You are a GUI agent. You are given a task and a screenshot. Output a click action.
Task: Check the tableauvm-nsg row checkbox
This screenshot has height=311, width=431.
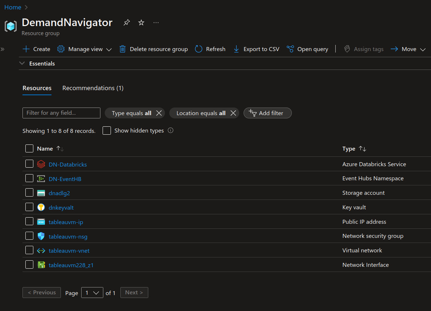(x=29, y=236)
